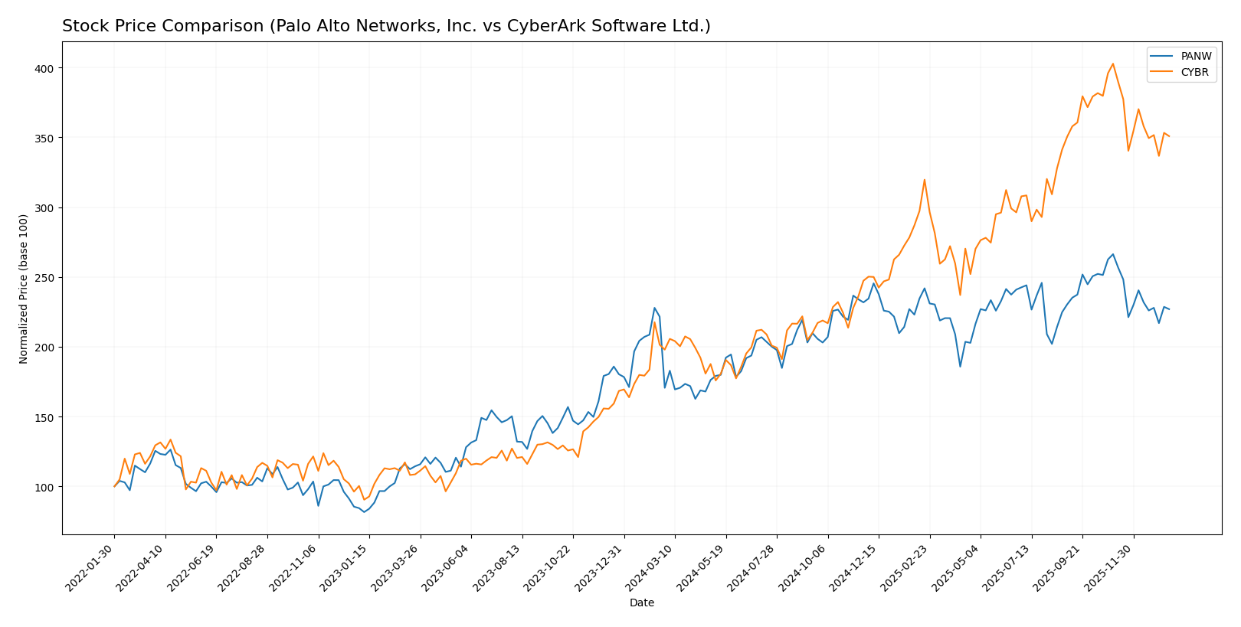Click the 'Normalized Price (base 100)' axis label

pos(24,289)
